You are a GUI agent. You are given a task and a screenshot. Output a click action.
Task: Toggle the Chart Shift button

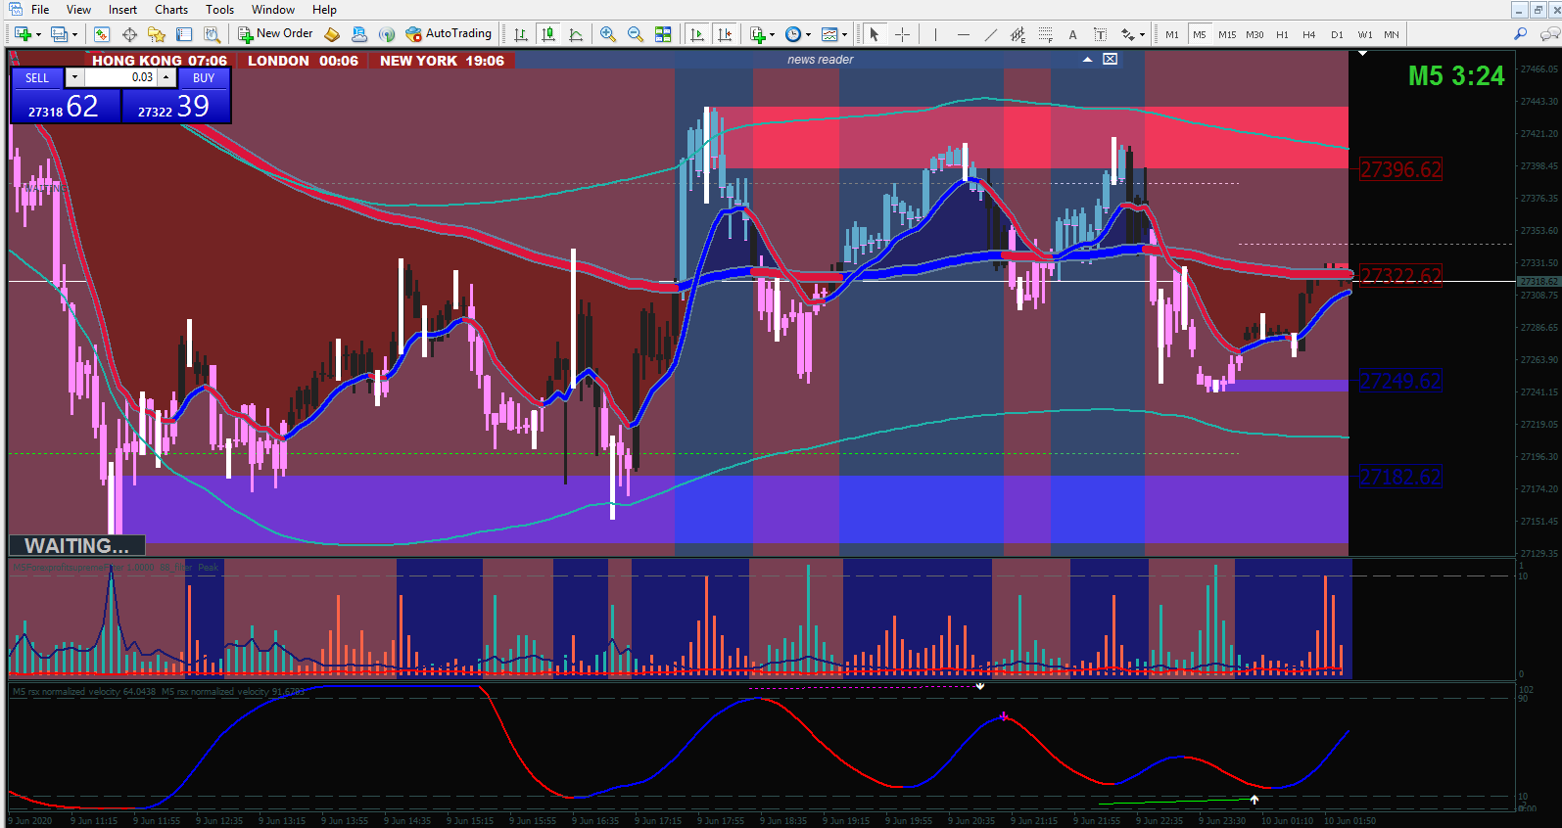pyautogui.click(x=725, y=34)
